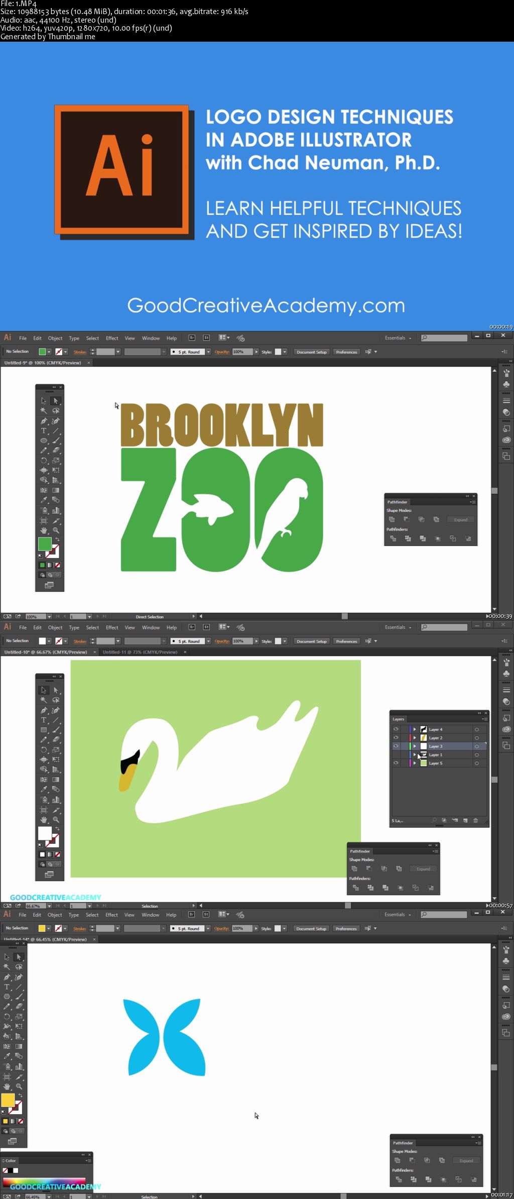Click Preferences button in butterfly frame
This screenshot has height=1199, width=514.
pos(346,929)
